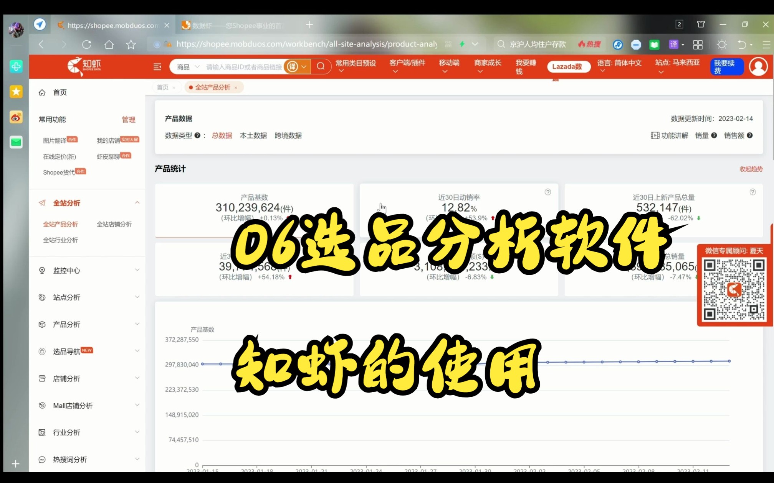Open the 商家成长 menu
Screen dimensions: 774x483
488,66
